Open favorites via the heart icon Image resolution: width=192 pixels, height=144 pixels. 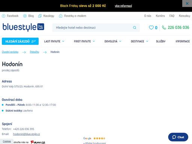click(151, 27)
